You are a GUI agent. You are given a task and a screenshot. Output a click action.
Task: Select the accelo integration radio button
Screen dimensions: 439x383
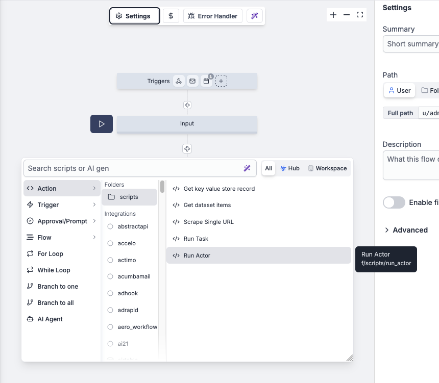[110, 243]
